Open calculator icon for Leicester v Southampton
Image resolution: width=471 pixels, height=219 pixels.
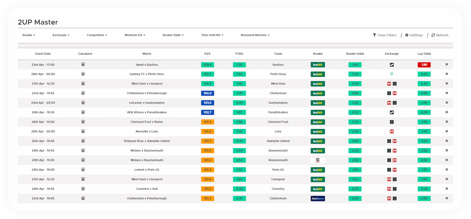tap(83, 103)
